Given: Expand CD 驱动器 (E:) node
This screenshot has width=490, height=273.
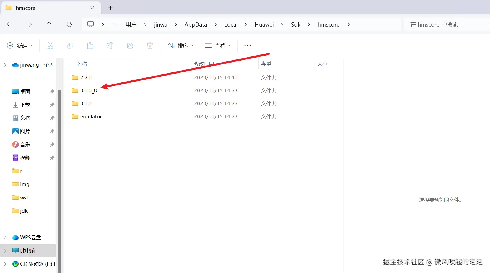Looking at the screenshot, I should click(x=5, y=264).
